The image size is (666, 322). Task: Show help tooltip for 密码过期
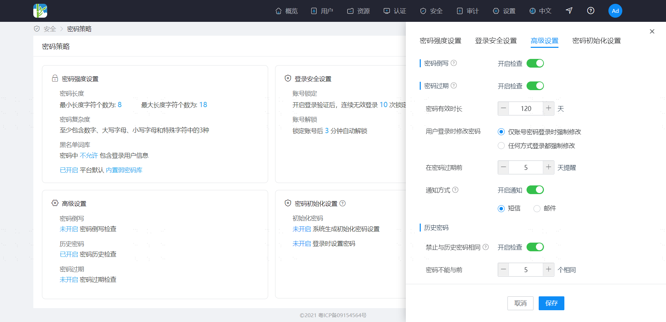[x=454, y=86]
